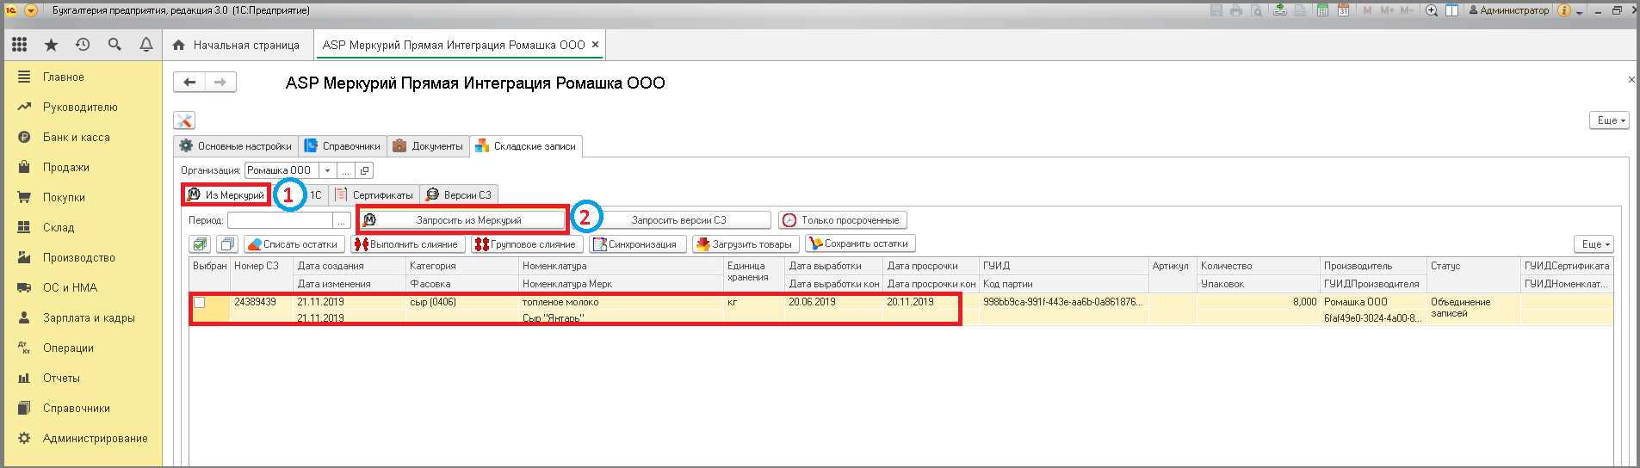Click the zoom magnifier plus icon
Image resolution: width=1640 pixels, height=468 pixels.
(1432, 10)
